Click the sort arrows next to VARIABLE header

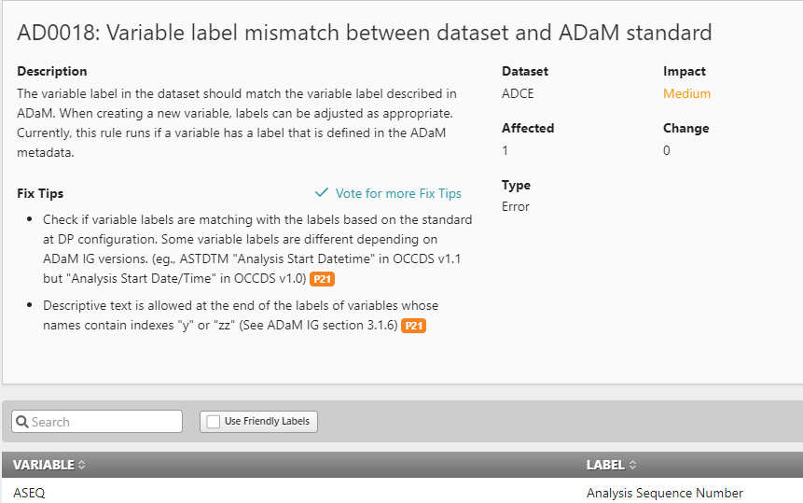pyautogui.click(x=81, y=465)
